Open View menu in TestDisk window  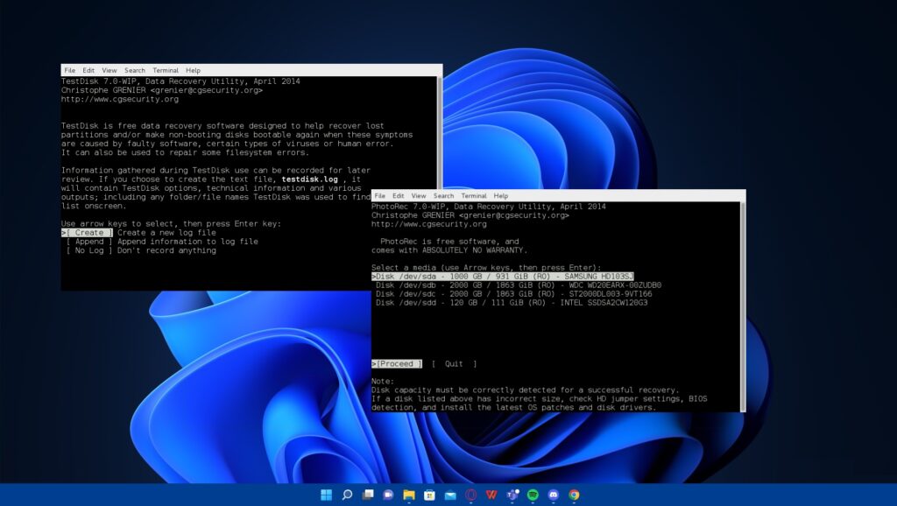[109, 70]
